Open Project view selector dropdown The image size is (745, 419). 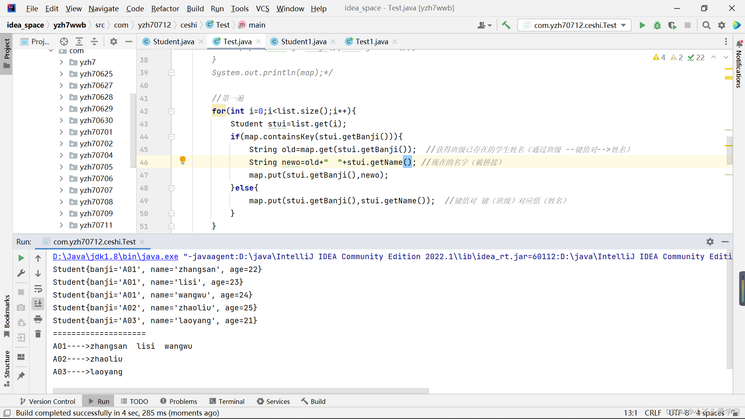[35, 42]
